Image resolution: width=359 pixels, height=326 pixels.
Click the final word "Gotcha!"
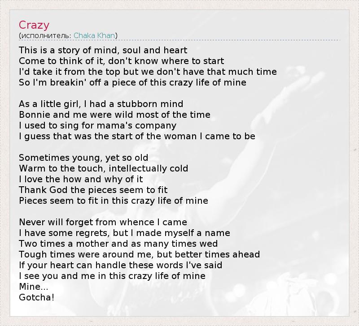click(36, 297)
